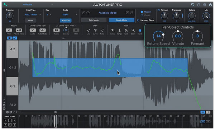Viewport: 215px width, 130px height.
Task: Select the Line draw tool
Action: coord(89,30)
